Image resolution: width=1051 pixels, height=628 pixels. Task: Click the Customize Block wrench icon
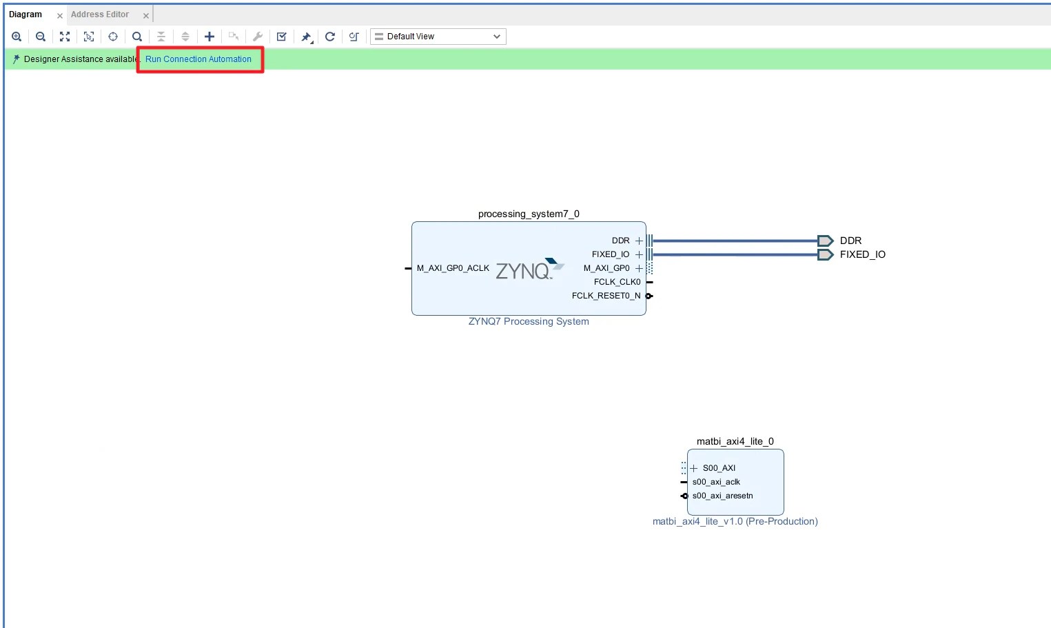click(258, 37)
